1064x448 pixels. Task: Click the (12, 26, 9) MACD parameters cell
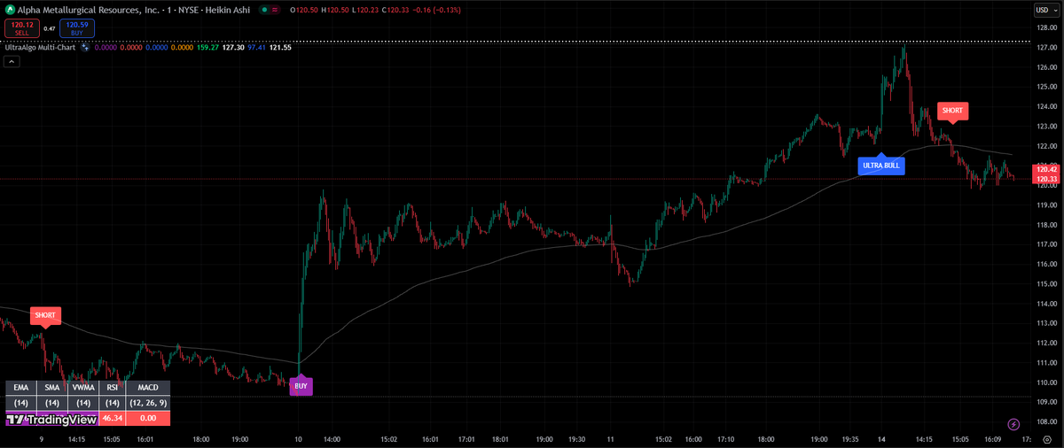pyautogui.click(x=148, y=403)
